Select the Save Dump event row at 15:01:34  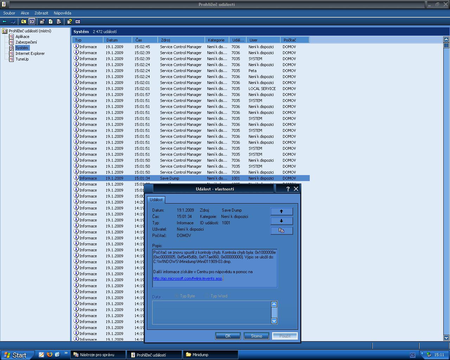(x=191, y=178)
